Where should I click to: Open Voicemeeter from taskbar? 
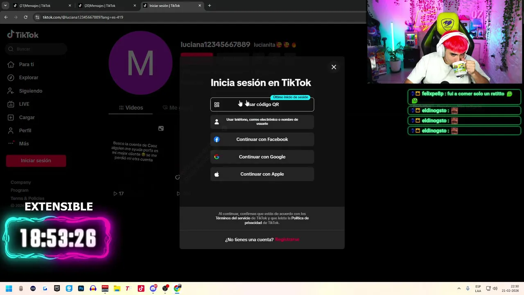pos(105,288)
